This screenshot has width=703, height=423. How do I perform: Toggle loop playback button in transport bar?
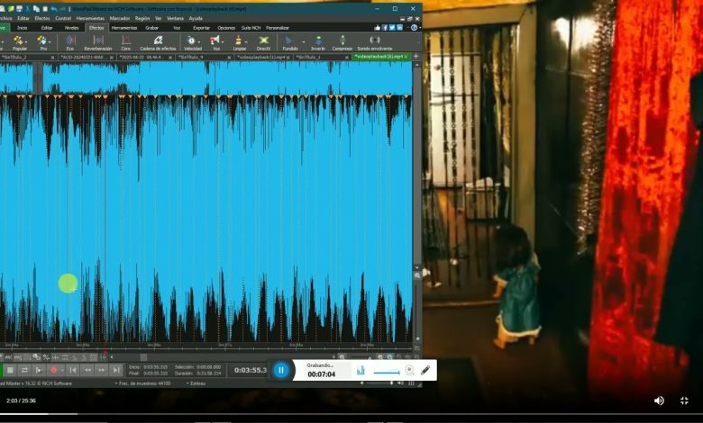point(24,370)
